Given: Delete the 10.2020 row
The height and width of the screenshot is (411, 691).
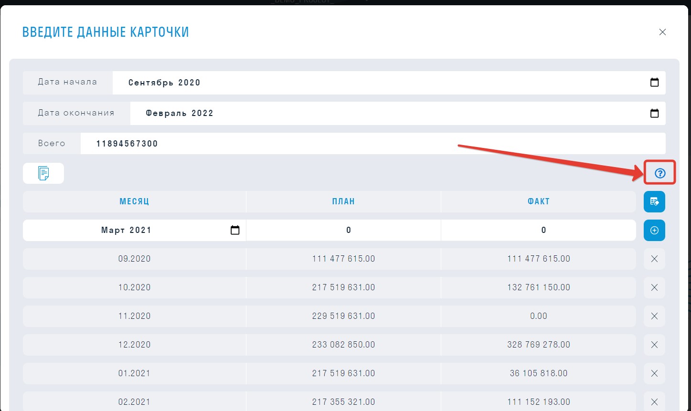Looking at the screenshot, I should [654, 287].
